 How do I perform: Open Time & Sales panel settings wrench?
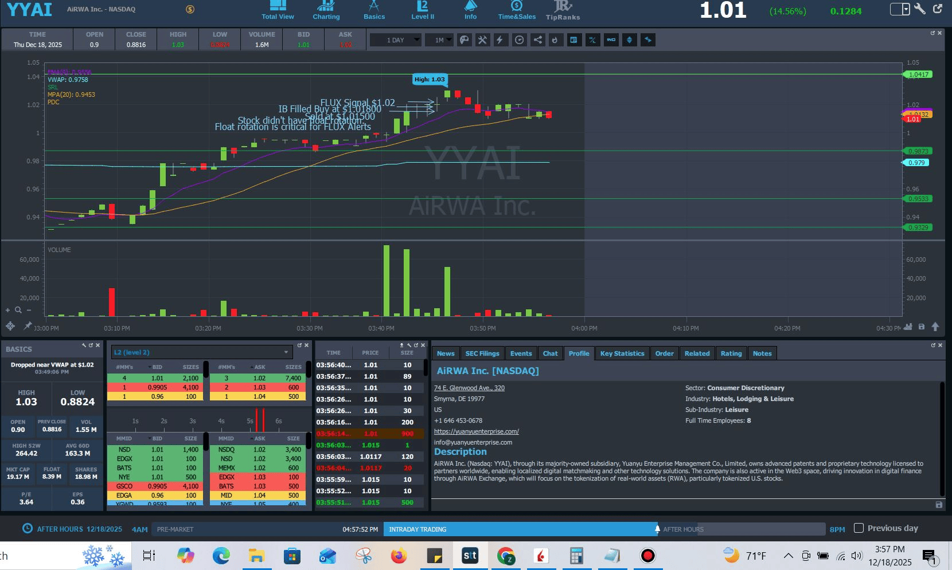409,345
